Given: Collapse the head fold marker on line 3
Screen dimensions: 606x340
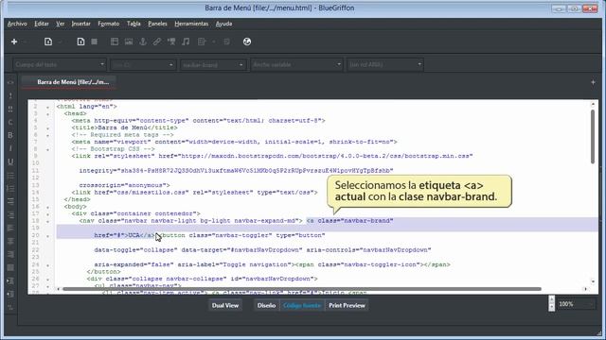Looking at the screenshot, I should pyautogui.click(x=48, y=114).
